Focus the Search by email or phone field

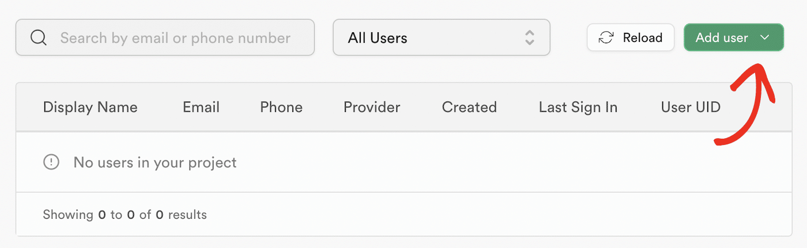[175, 38]
